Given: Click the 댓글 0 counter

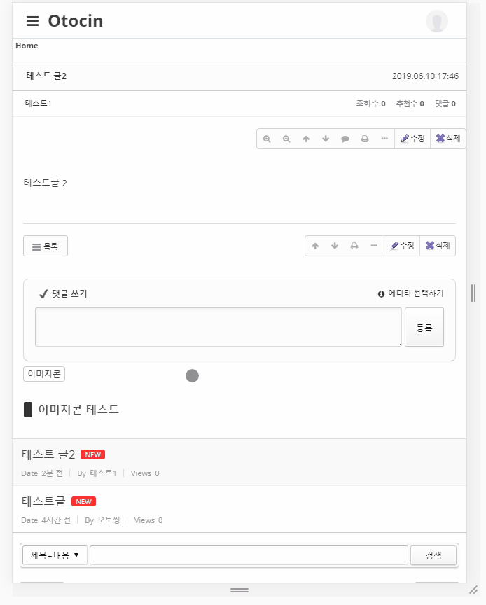Looking at the screenshot, I should [445, 104].
